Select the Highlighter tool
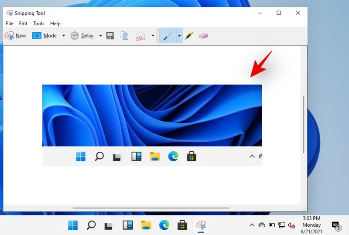The image size is (349, 235). (x=189, y=36)
